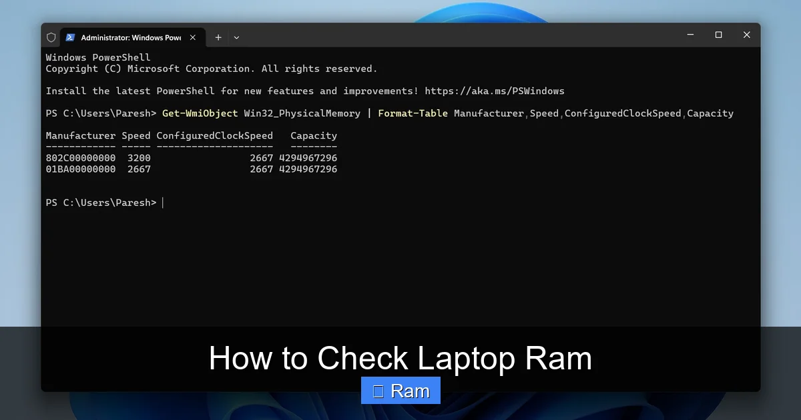Click the empty PS C:\Users\Paresh> prompt line
Image resolution: width=801 pixels, height=420 pixels.
click(x=104, y=203)
